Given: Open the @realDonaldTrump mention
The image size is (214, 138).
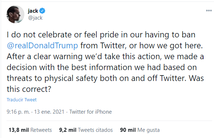Looking at the screenshot, I should coord(42,45).
